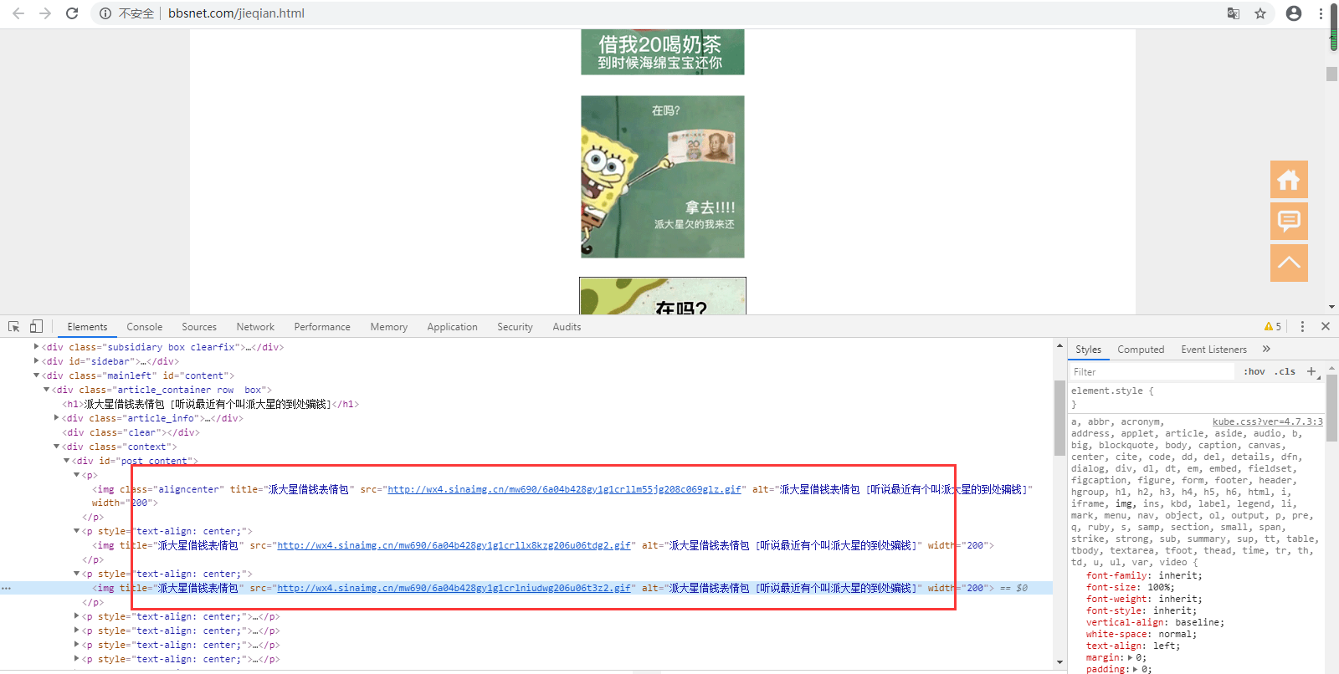Click the address bar URL
Image resolution: width=1339 pixels, height=674 pixels.
coord(236,13)
